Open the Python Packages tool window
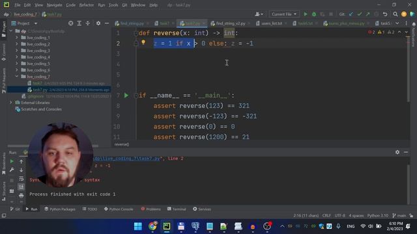 [60, 209]
